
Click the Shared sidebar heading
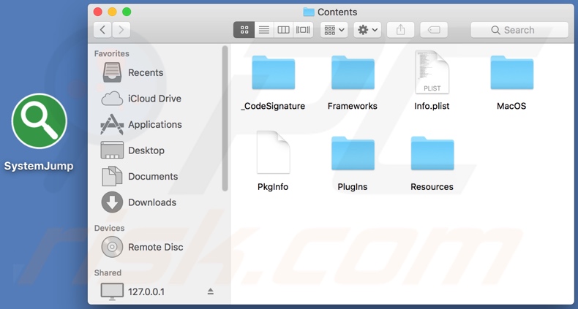pos(108,272)
